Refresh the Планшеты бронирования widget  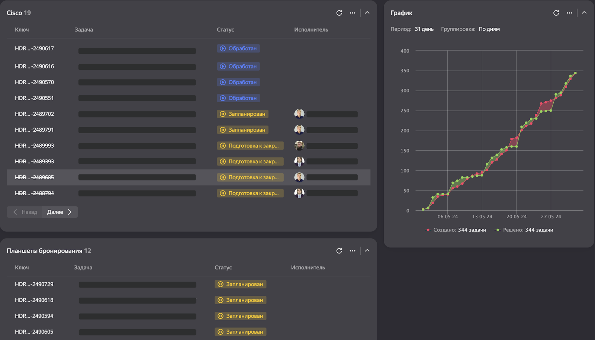point(339,251)
